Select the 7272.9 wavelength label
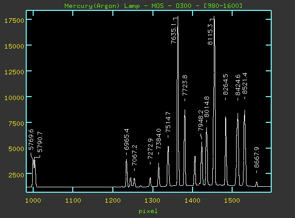The width and height of the screenshot is (295, 218). (150, 149)
